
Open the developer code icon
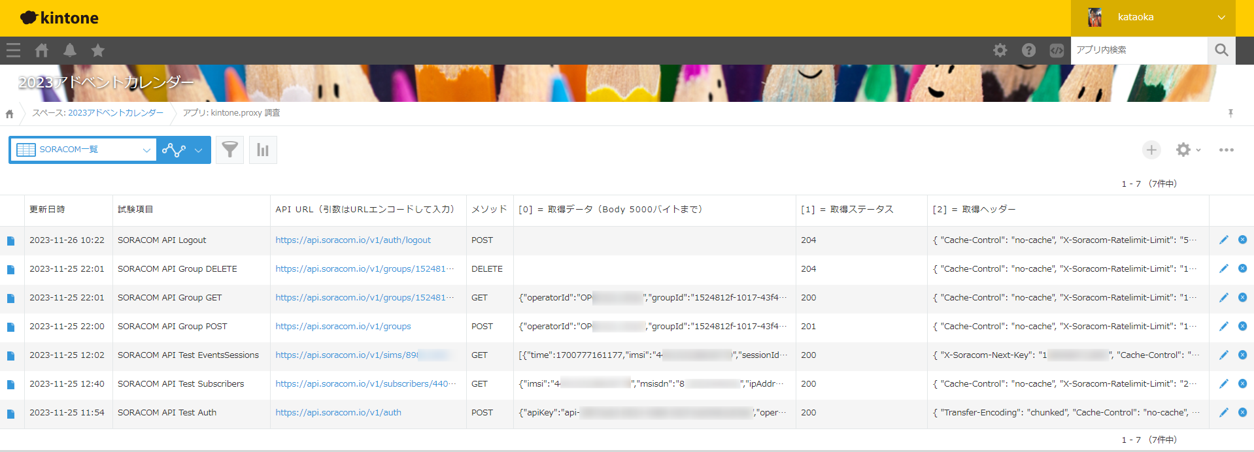click(x=1057, y=50)
